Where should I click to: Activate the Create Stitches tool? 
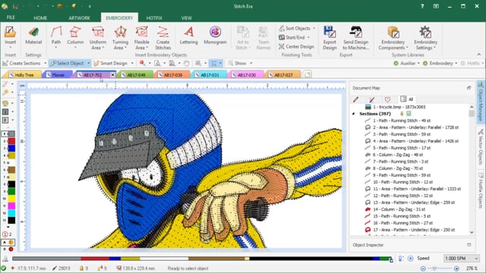[x=163, y=38]
